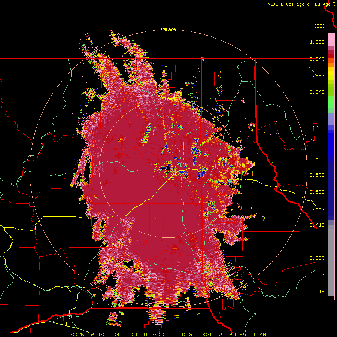The image size is (337, 337).
Task: Click the TH threshold label on scale
Action: [x=322, y=291]
